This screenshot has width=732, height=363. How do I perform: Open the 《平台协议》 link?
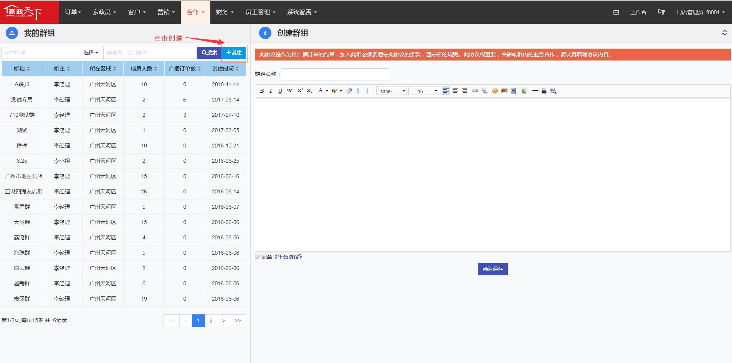(x=288, y=257)
